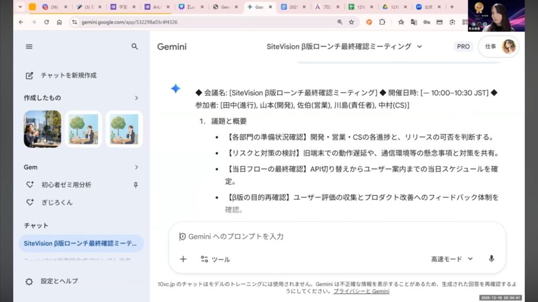Open the conversation title dropdown chevron
The height and width of the screenshot is (302, 538).
point(419,47)
